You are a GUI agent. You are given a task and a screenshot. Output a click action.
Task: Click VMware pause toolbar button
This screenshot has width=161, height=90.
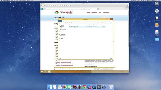click(42, 5)
